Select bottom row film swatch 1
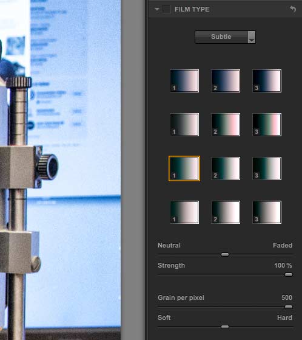 click(184, 212)
